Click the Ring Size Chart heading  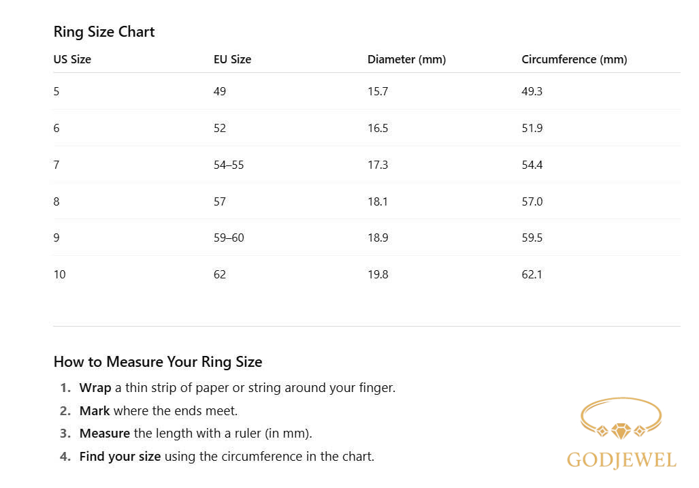pyautogui.click(x=104, y=32)
